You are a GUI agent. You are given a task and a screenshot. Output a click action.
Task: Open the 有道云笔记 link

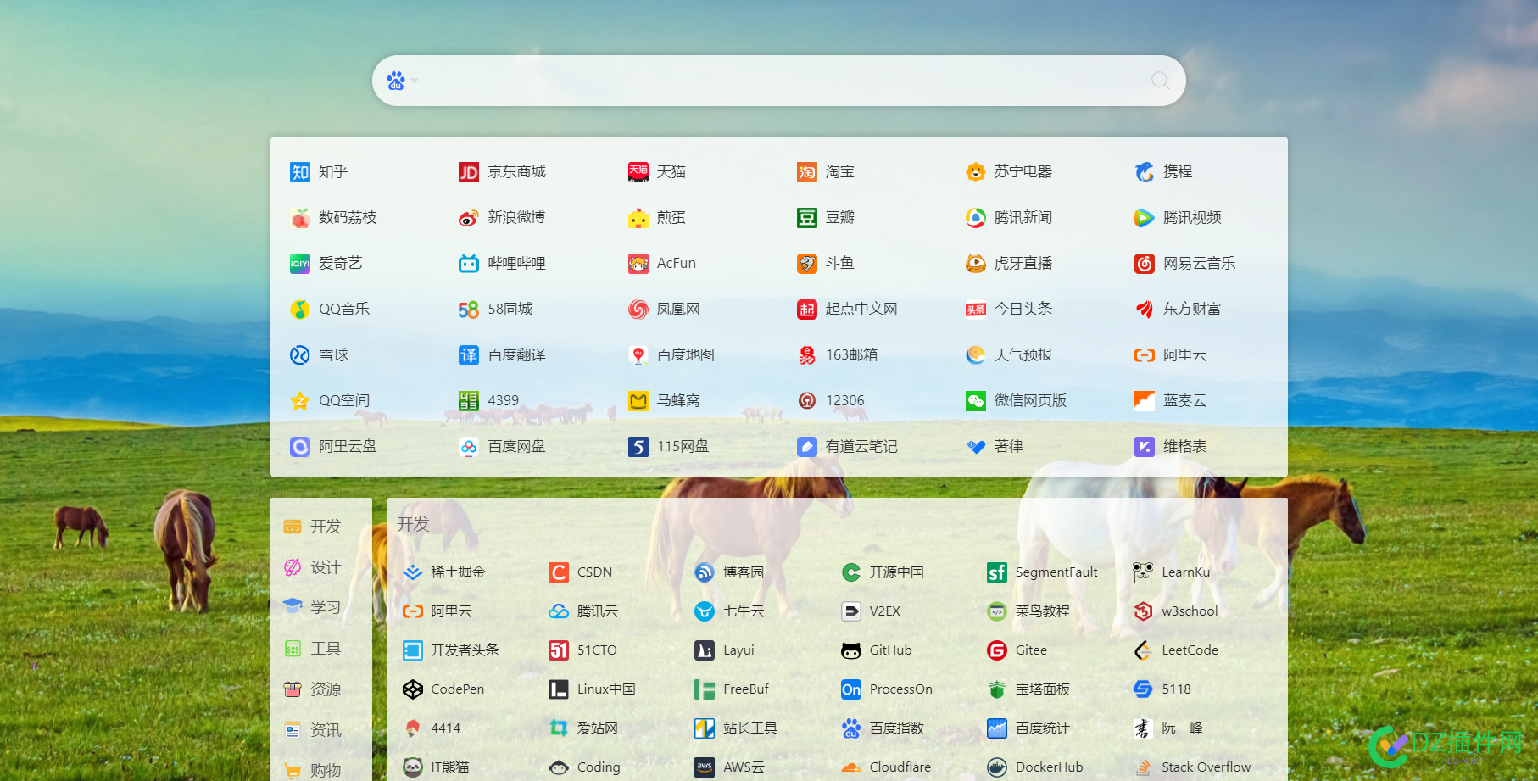(x=847, y=447)
